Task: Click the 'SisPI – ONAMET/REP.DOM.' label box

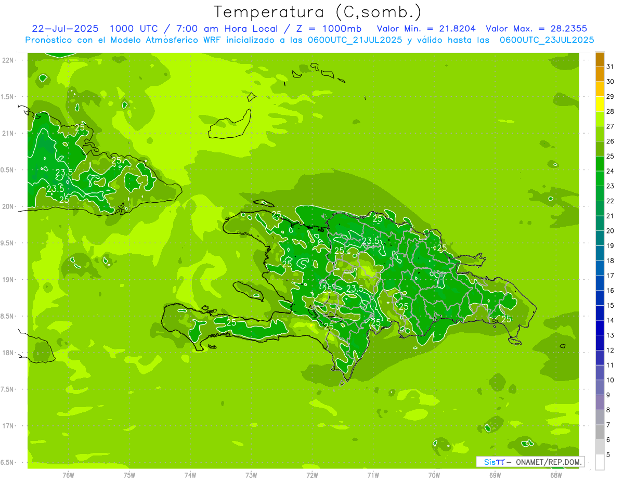Action: click(530, 462)
